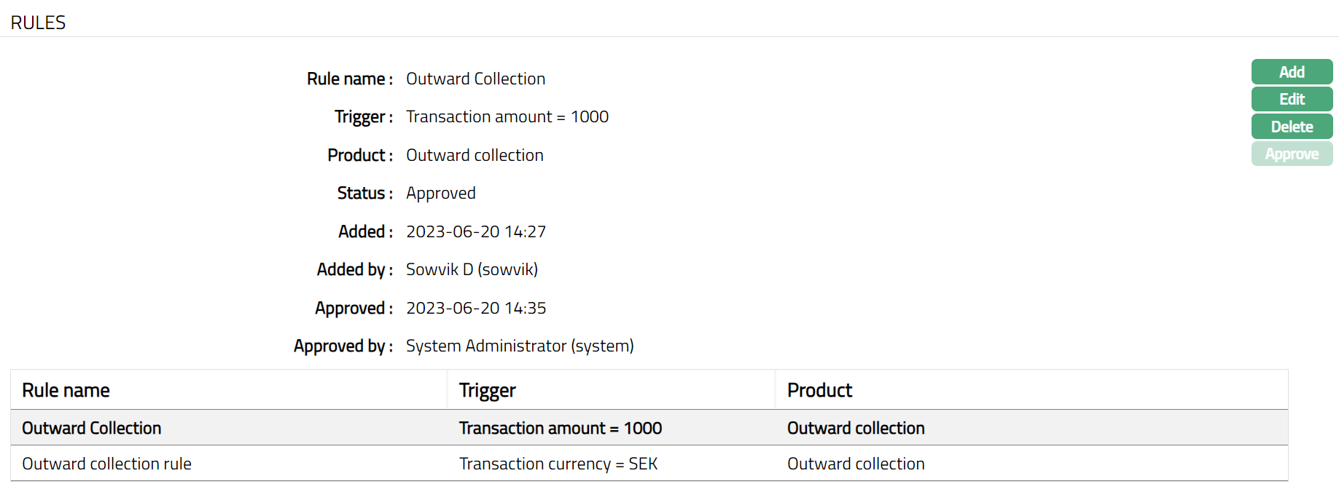
Task: Click the Add rule button
Action: pyautogui.click(x=1291, y=72)
